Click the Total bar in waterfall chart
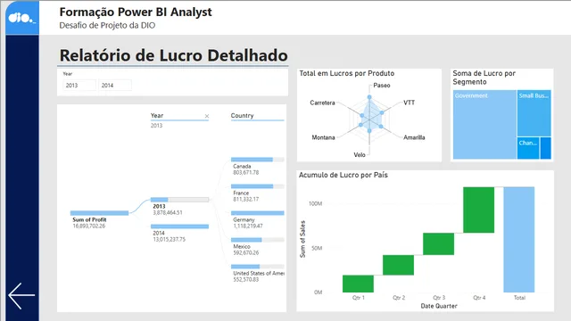 coord(519,240)
